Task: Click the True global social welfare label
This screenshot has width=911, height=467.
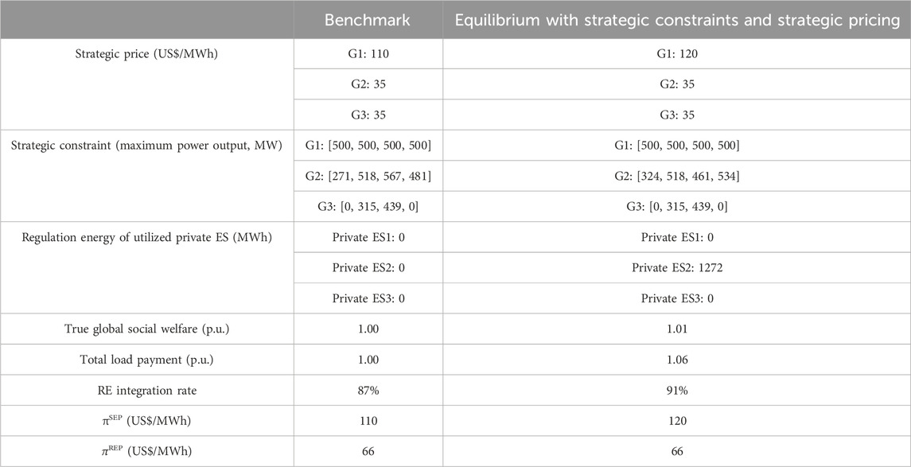Action: point(146,329)
